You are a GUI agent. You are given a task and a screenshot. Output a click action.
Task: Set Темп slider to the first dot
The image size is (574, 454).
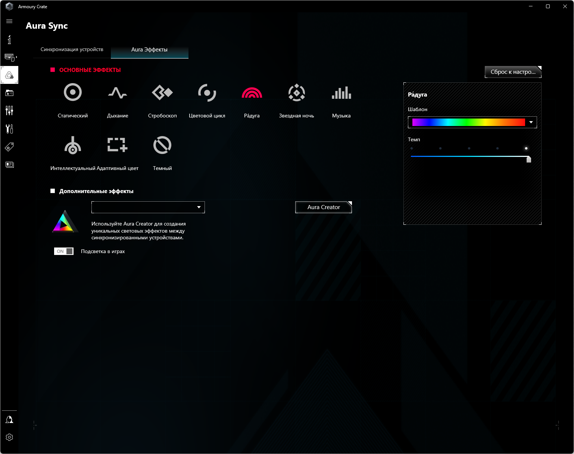click(x=412, y=148)
